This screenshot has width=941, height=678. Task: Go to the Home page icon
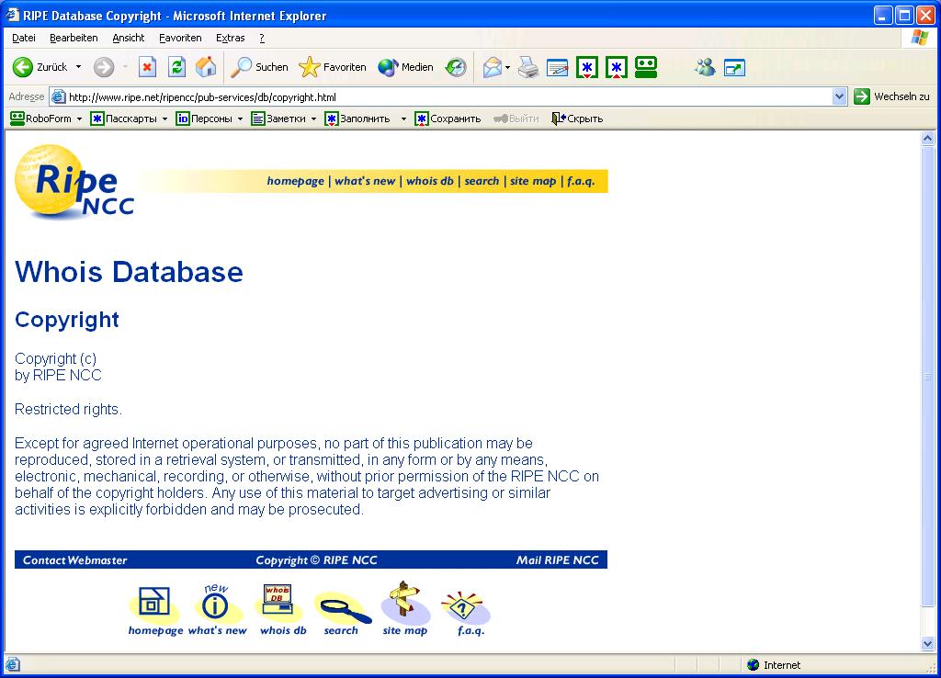[206, 67]
